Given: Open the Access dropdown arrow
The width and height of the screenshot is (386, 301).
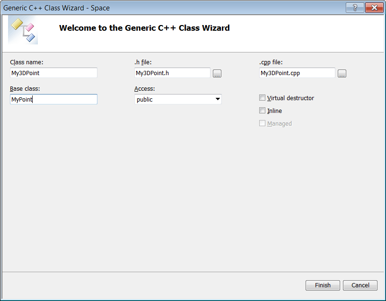Looking at the screenshot, I should point(218,99).
